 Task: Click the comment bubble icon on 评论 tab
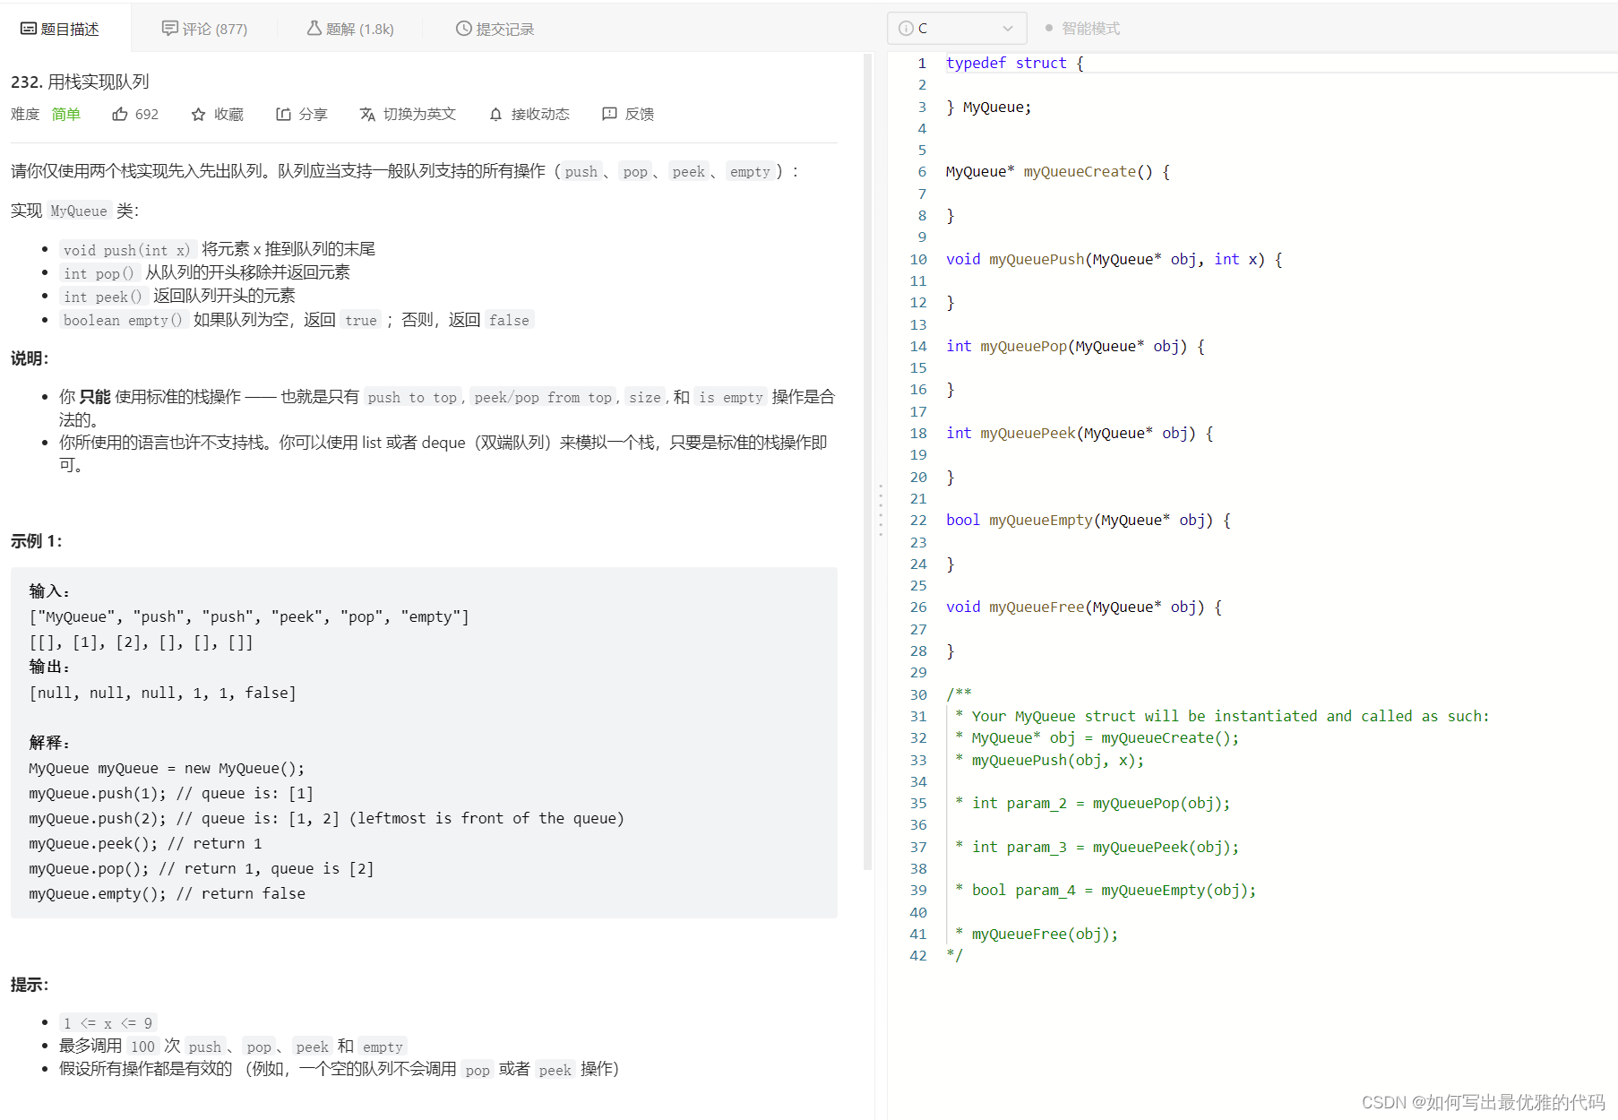pyautogui.click(x=169, y=29)
